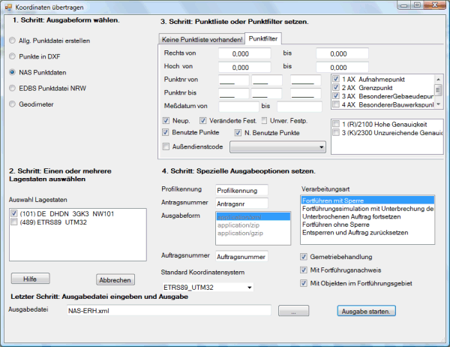This screenshot has width=450, height=347.
Task: Check 3 (K)/2300 Unzureichende Genauigkeit
Action: coord(336,132)
